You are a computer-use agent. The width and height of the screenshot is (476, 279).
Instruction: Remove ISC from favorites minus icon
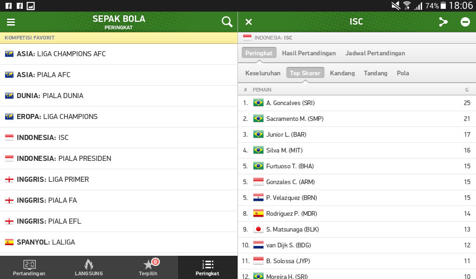pos(465,22)
